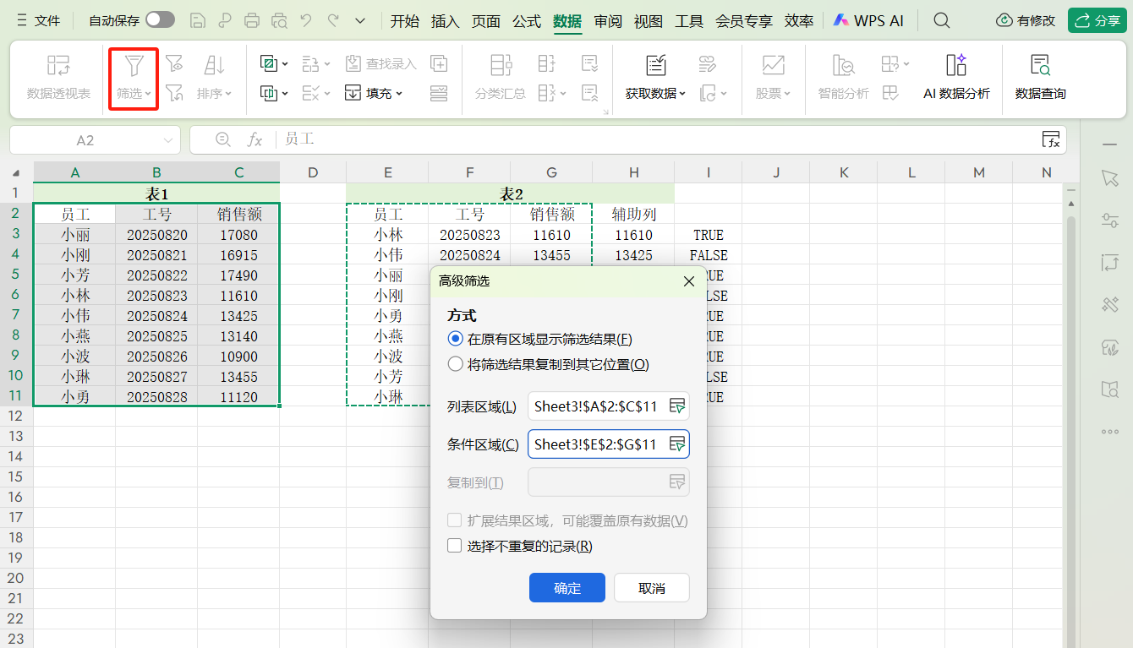This screenshot has height=648, width=1133.
Task: Click the 有修改 cloud status
Action: [1026, 21]
